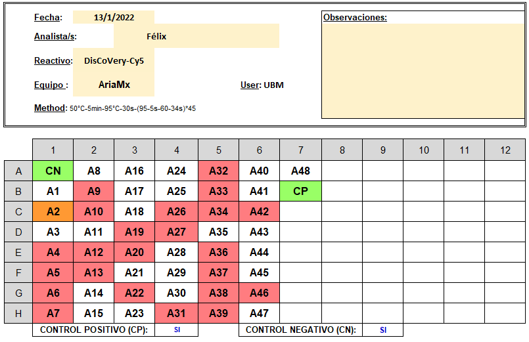Click row header H
The width and height of the screenshot is (529, 342).
18,313
